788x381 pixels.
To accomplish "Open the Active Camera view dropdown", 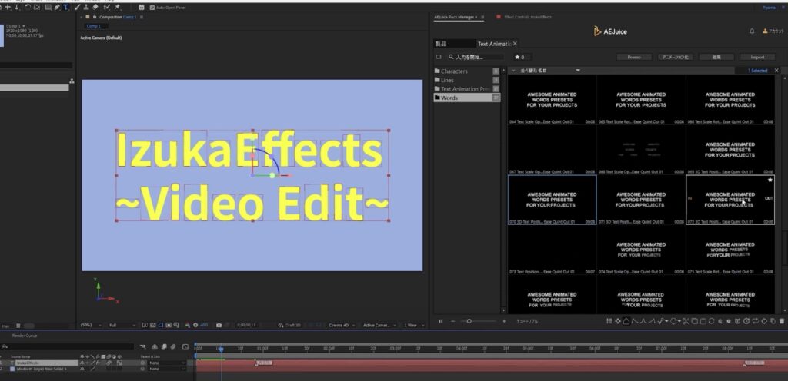I will 379,326.
